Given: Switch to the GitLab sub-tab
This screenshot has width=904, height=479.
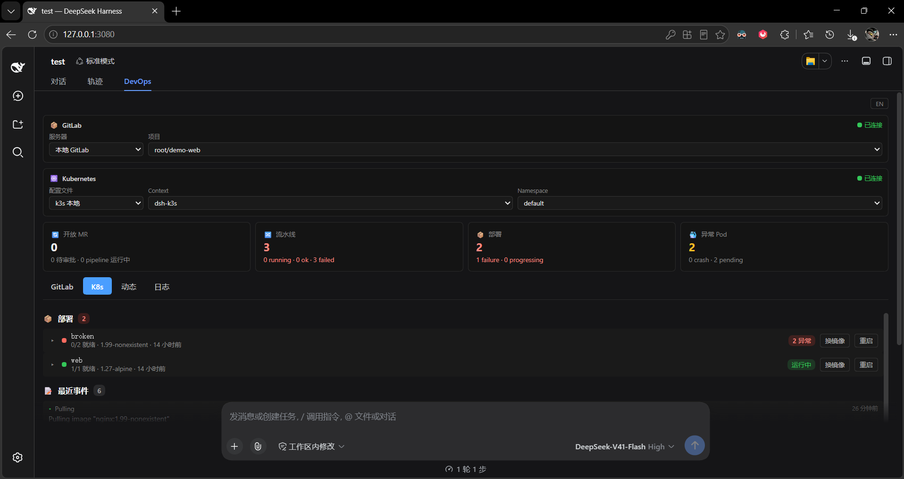Looking at the screenshot, I should click(62, 287).
